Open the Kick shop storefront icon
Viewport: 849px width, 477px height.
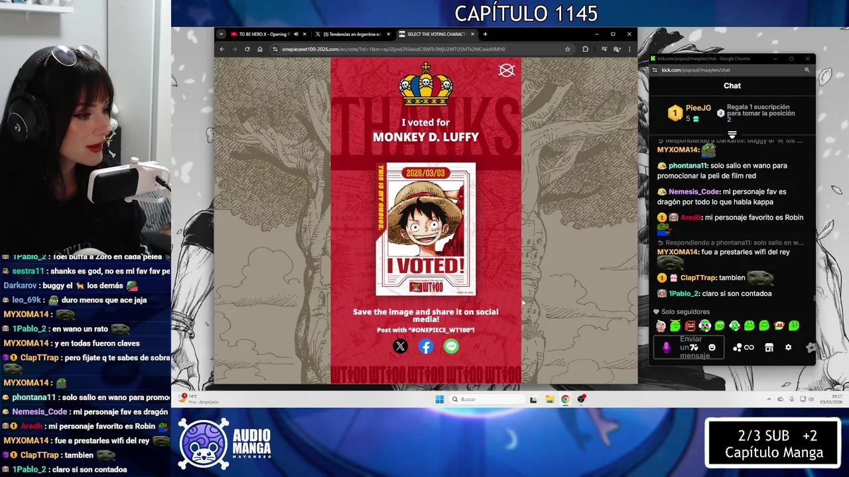pyautogui.click(x=769, y=347)
